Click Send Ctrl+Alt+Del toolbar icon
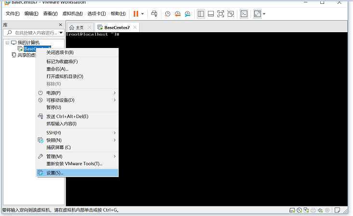This screenshot has width=353, height=216. pyautogui.click(x=154, y=14)
